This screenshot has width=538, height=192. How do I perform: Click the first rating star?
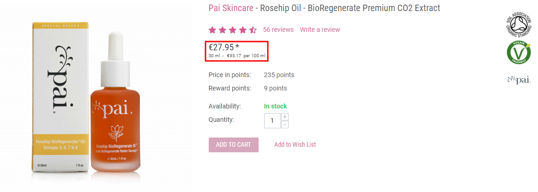tap(212, 30)
